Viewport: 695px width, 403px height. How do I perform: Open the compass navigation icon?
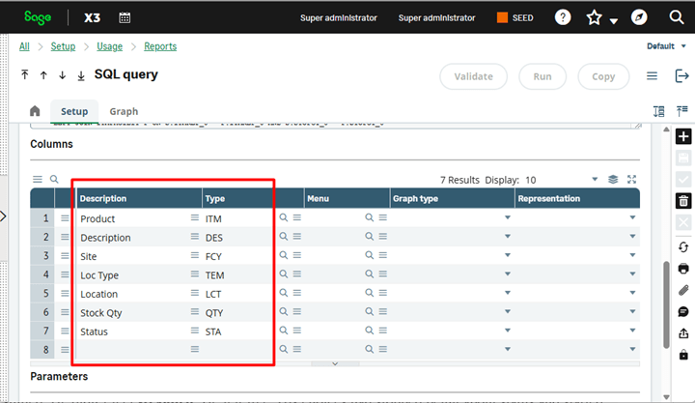point(638,17)
